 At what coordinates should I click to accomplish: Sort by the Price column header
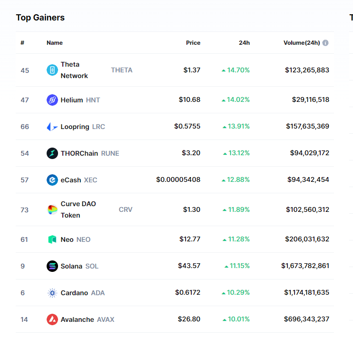click(193, 43)
